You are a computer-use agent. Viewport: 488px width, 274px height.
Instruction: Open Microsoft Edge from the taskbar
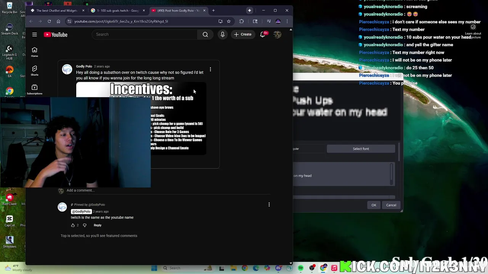pyautogui.click(x=256, y=268)
